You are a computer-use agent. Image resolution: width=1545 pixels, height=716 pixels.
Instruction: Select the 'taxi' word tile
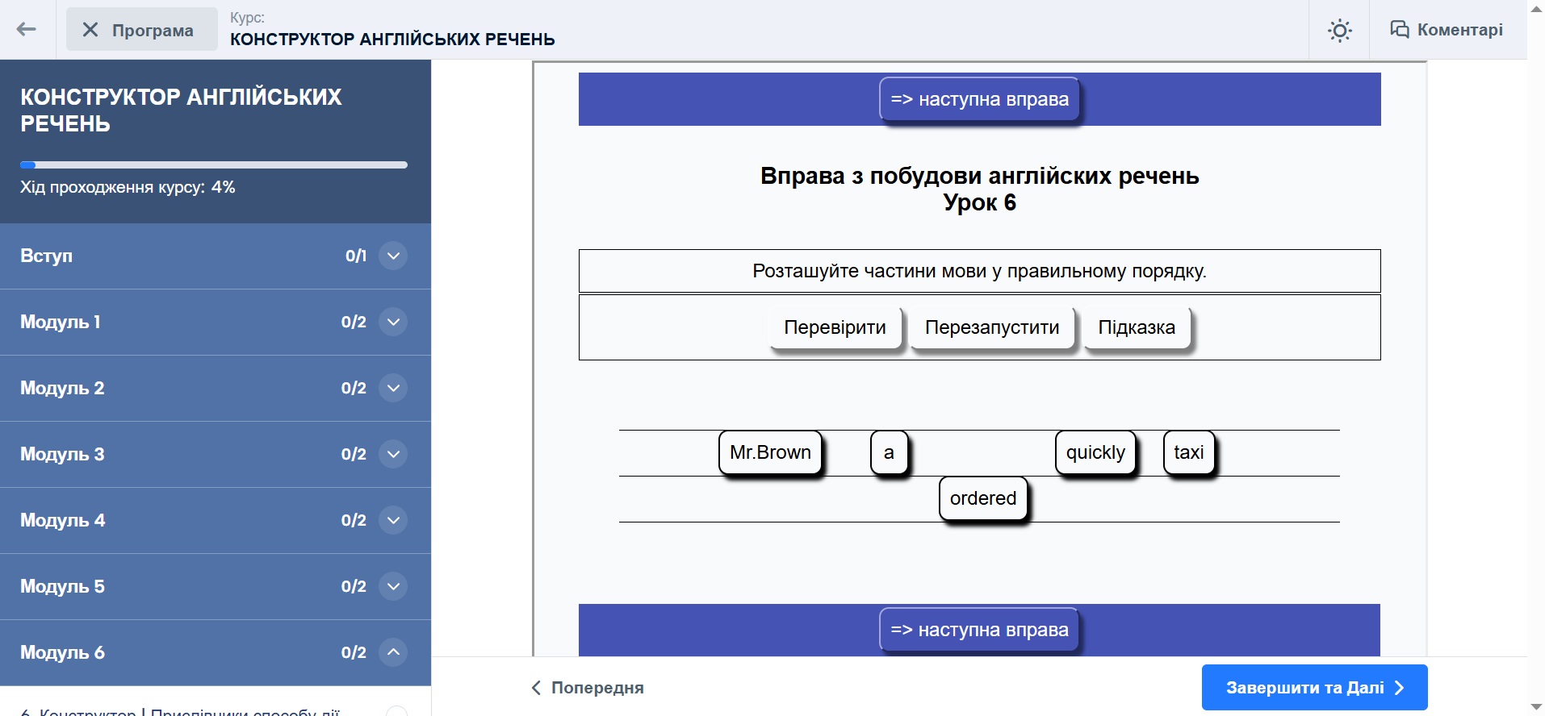(1189, 452)
